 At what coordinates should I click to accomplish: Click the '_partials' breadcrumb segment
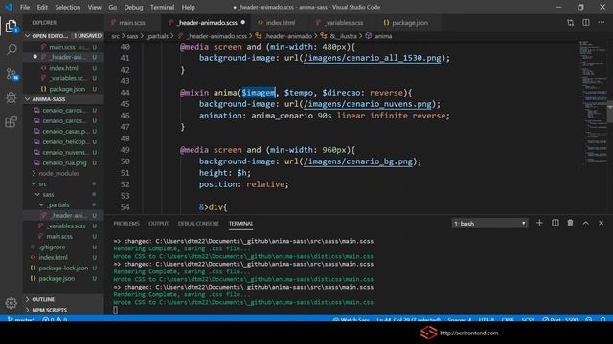click(x=157, y=36)
